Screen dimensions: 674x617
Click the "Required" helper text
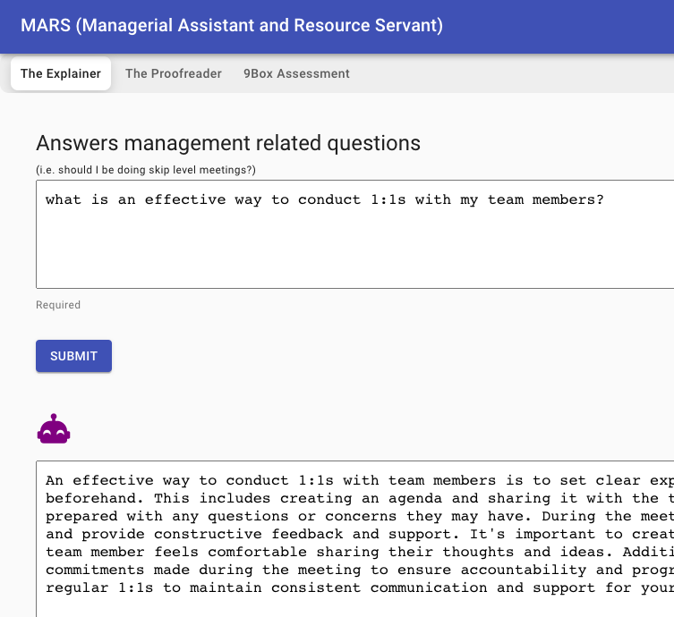(x=58, y=305)
